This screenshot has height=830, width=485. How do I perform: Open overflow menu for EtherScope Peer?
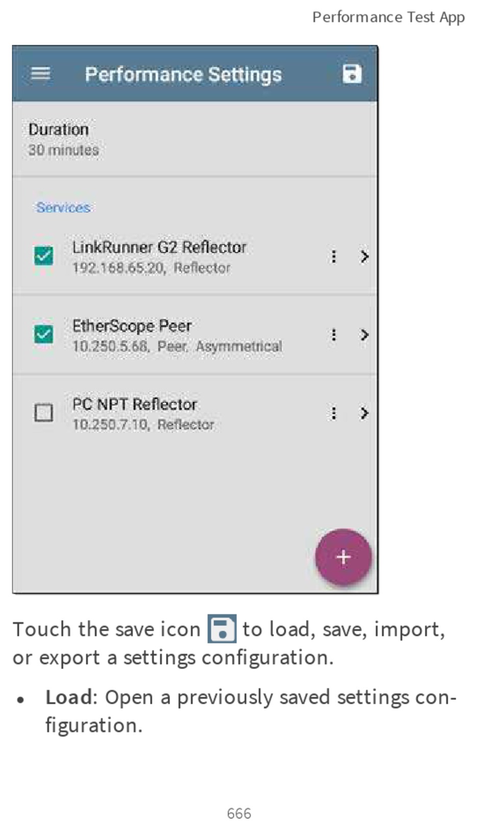coord(333,335)
